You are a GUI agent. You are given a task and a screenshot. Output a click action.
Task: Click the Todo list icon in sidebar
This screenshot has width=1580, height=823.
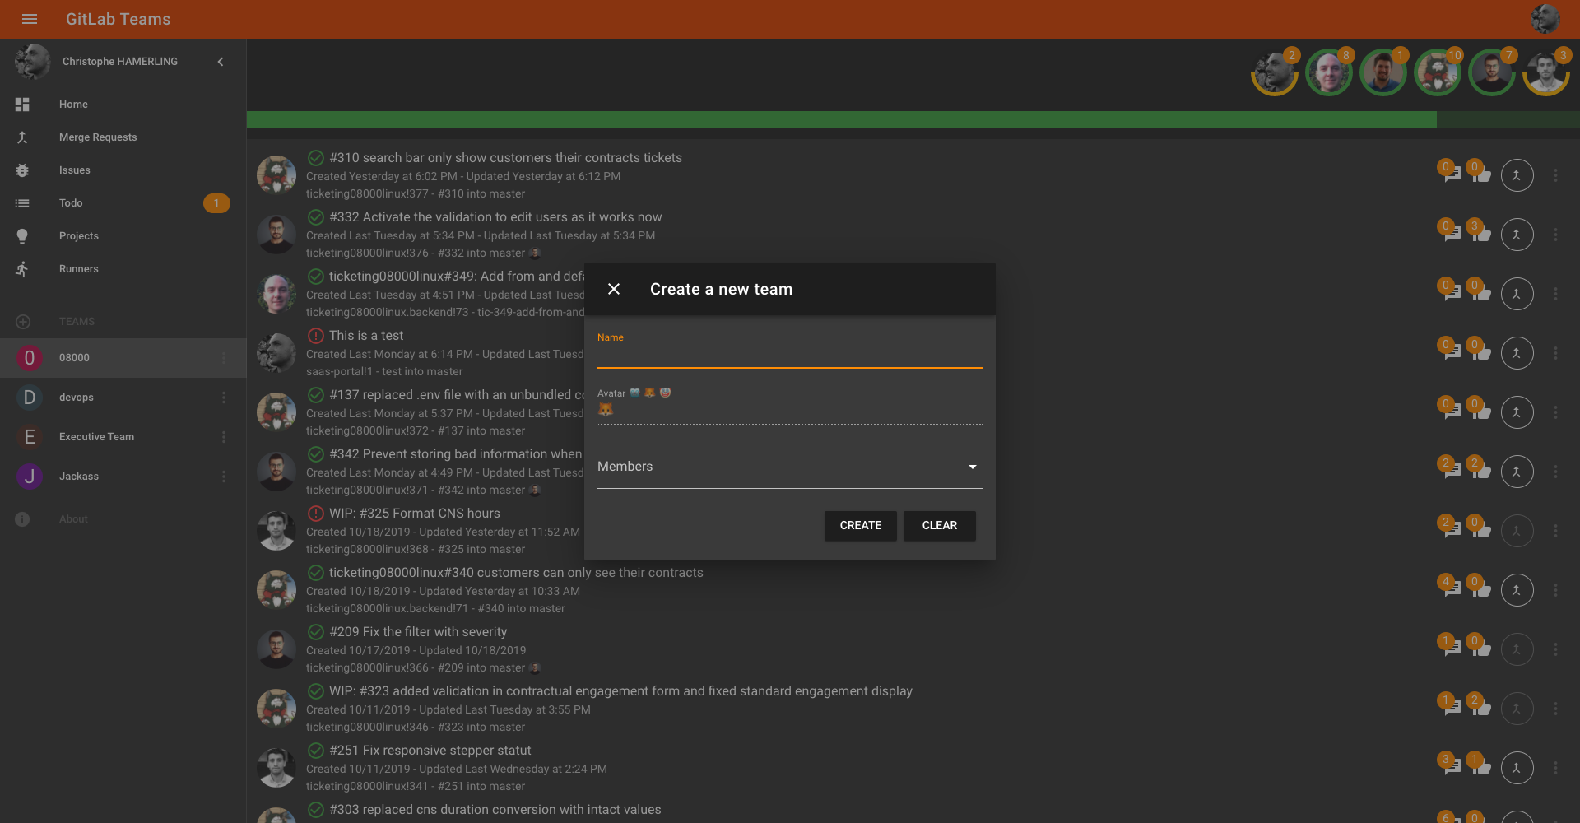coord(22,202)
